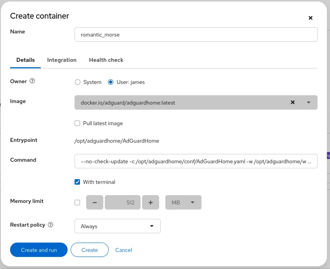
Task: Click the memory limit minus stepper
Action: 94,202
